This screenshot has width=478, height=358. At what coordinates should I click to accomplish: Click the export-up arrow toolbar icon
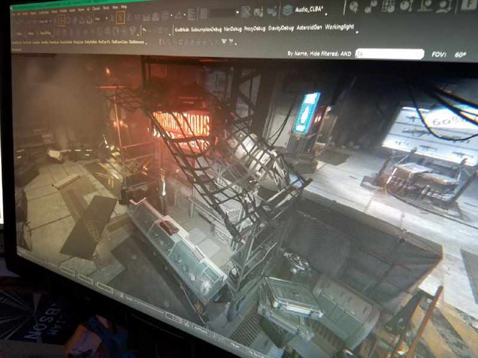click(x=271, y=11)
